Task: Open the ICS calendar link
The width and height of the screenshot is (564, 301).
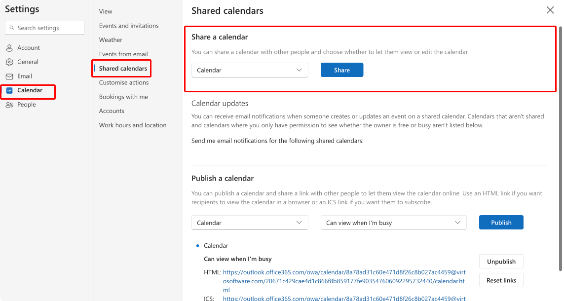Action: coord(344,298)
